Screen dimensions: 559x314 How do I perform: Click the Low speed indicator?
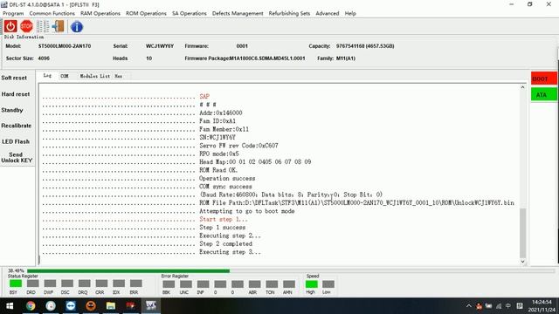(x=328, y=284)
